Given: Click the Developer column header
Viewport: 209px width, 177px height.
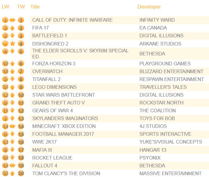Looking at the screenshot, I should [x=149, y=7].
